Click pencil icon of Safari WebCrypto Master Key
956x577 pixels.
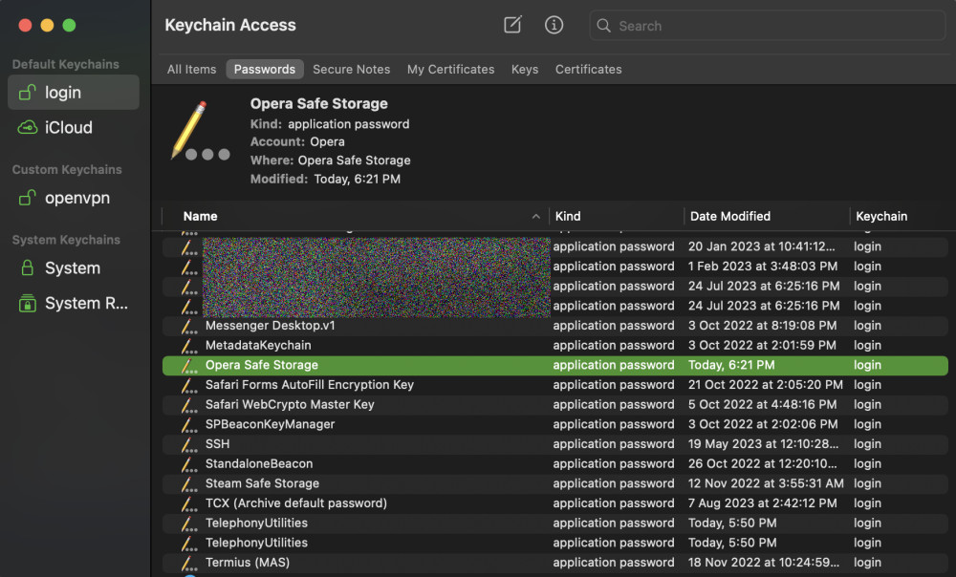(x=189, y=405)
